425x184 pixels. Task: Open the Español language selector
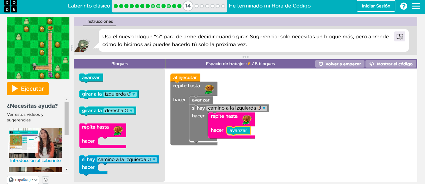click(x=23, y=180)
